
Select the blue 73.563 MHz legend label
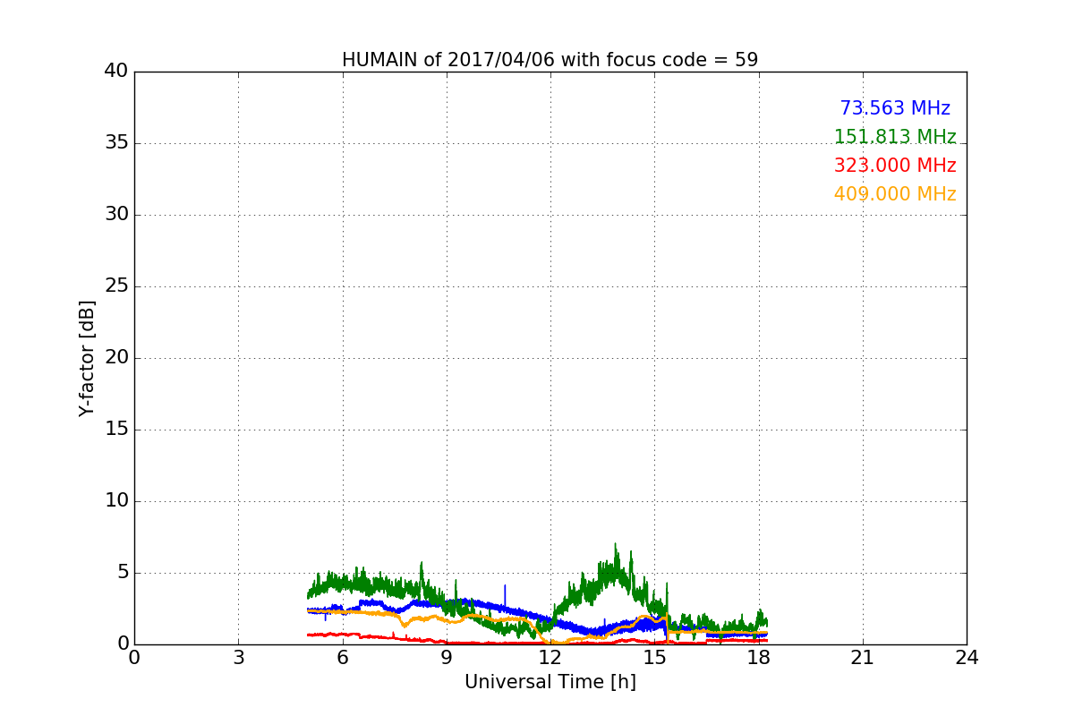[x=895, y=108]
